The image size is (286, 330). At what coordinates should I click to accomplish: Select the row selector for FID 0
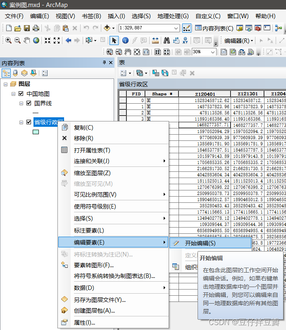coord(123,100)
